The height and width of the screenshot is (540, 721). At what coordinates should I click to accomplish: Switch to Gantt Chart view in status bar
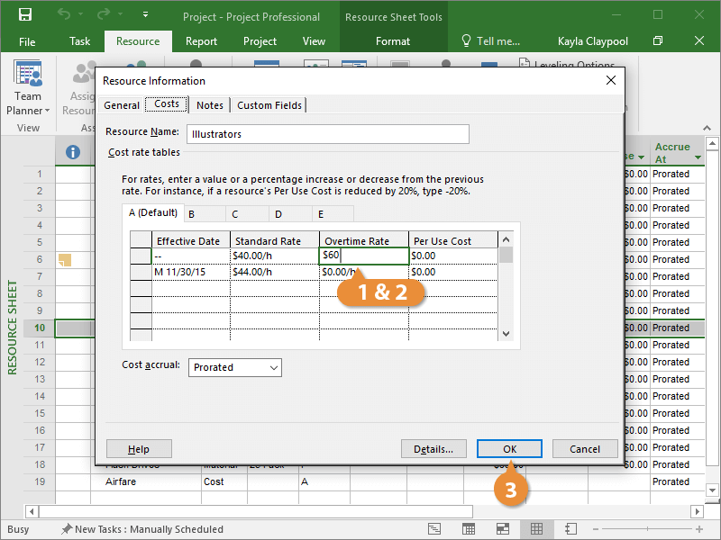tap(434, 529)
